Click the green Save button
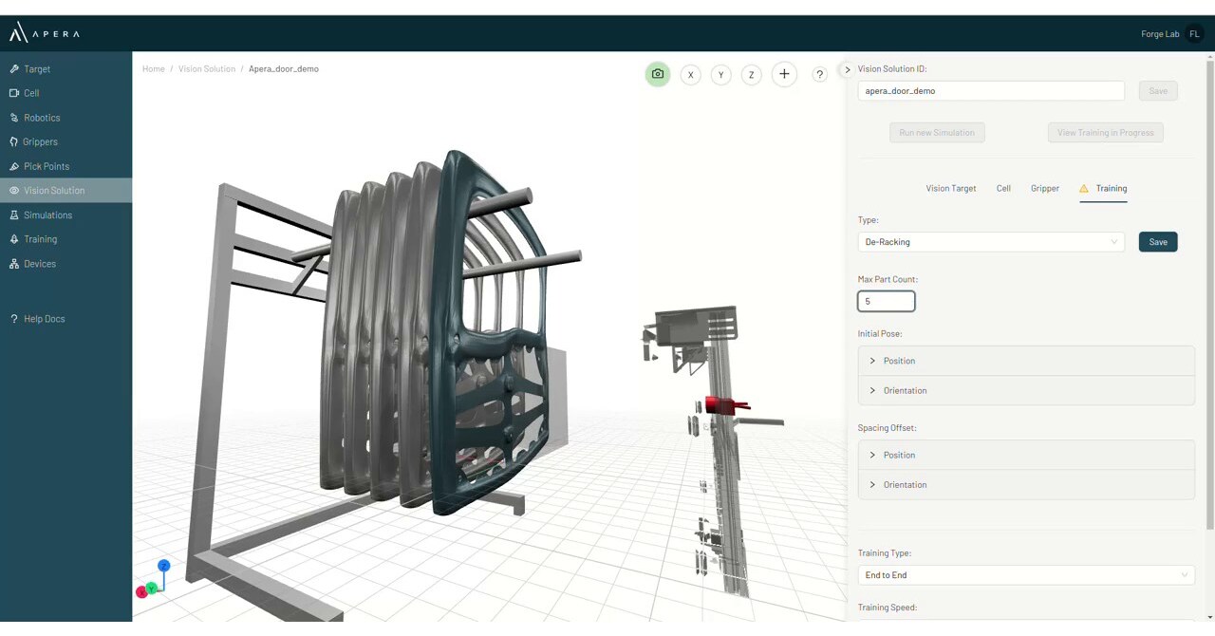 pos(1158,241)
